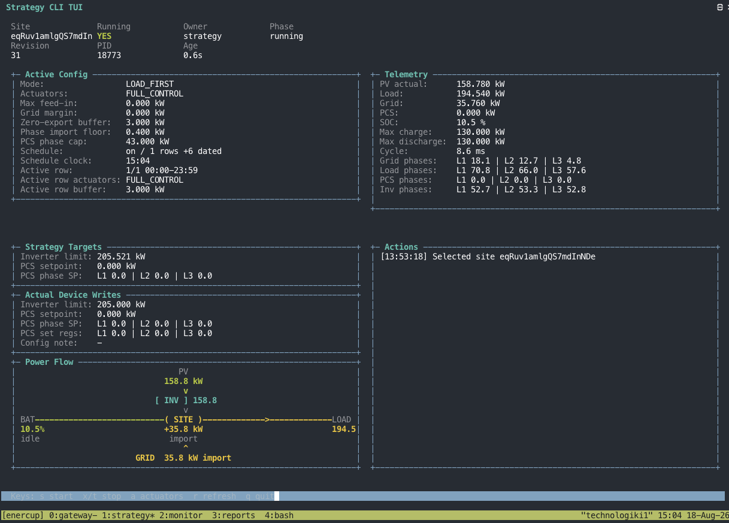
Task: Open the 2:monitor tmux window
Action: (x=181, y=515)
